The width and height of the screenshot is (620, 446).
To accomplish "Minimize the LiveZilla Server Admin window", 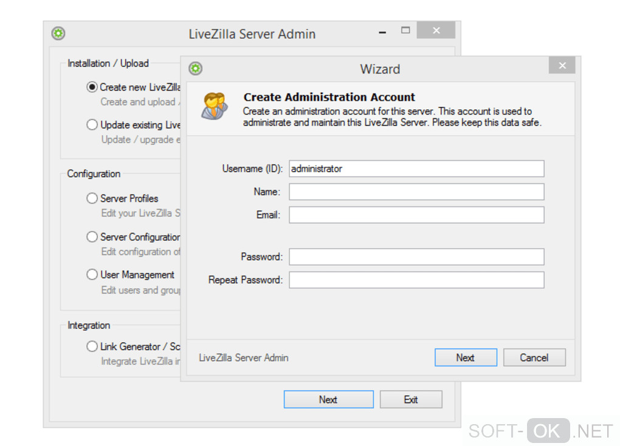I will 383,32.
